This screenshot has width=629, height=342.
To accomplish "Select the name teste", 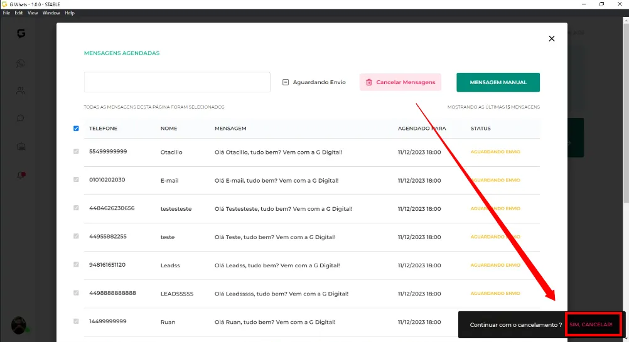I will pos(167,237).
